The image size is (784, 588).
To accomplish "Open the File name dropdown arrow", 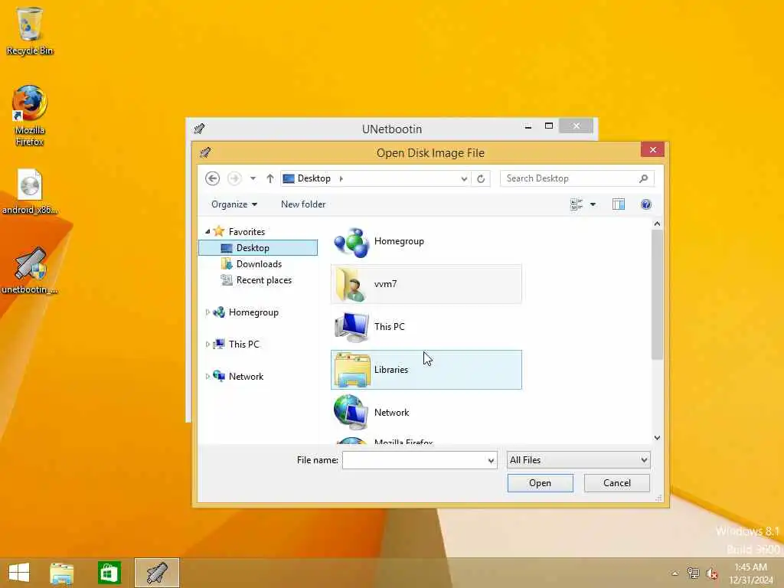I will [x=491, y=460].
